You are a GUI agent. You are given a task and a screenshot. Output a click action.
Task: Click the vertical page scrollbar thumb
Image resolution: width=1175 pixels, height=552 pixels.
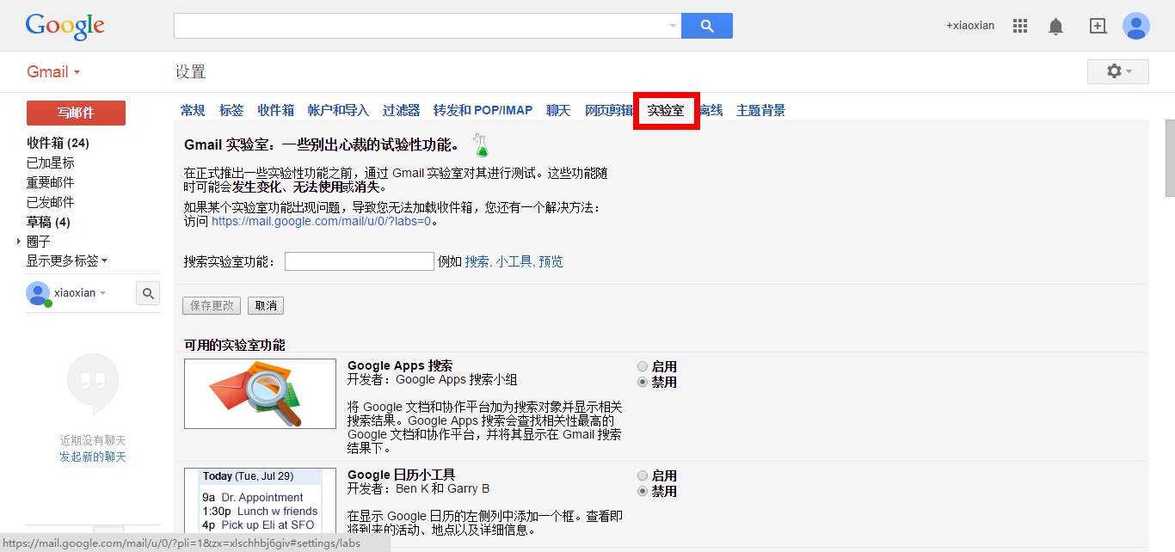tap(1169, 158)
